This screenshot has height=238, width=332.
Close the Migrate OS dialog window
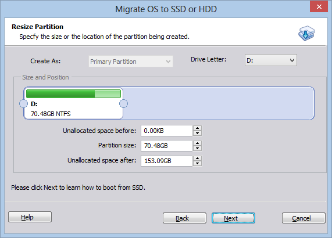(x=319, y=7)
